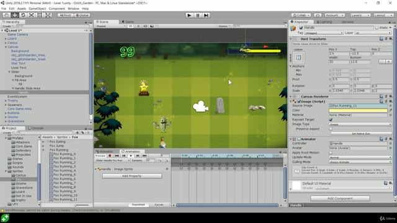
Task: Click the Add Component button
Action: [340, 198]
